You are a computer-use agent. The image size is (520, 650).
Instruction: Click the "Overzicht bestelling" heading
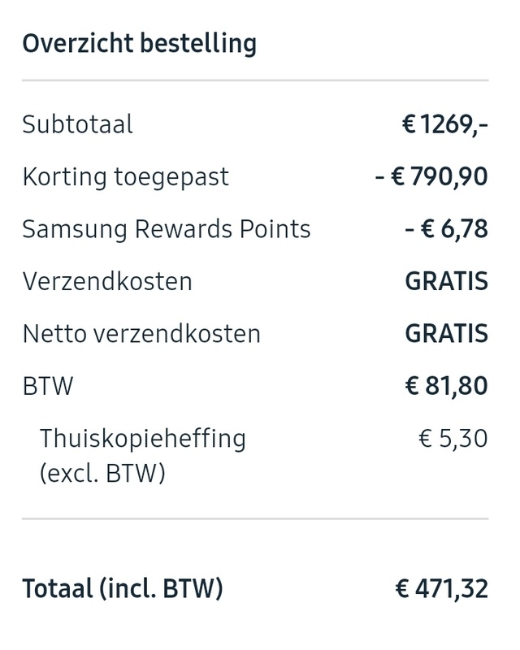click(139, 43)
